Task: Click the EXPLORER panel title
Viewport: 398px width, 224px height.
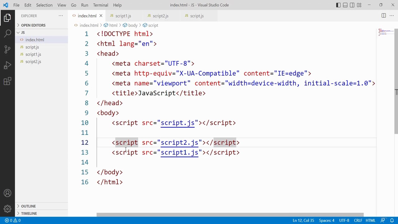Action: (x=29, y=16)
